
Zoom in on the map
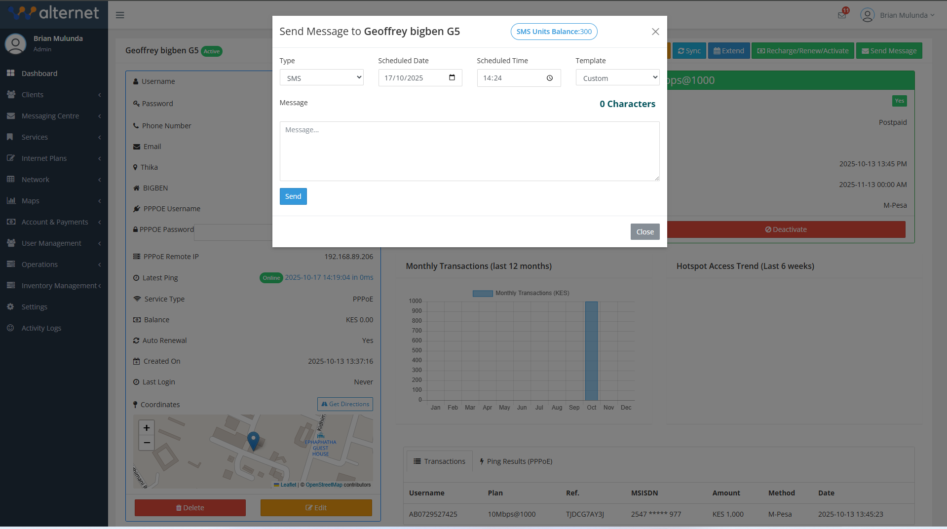147,428
